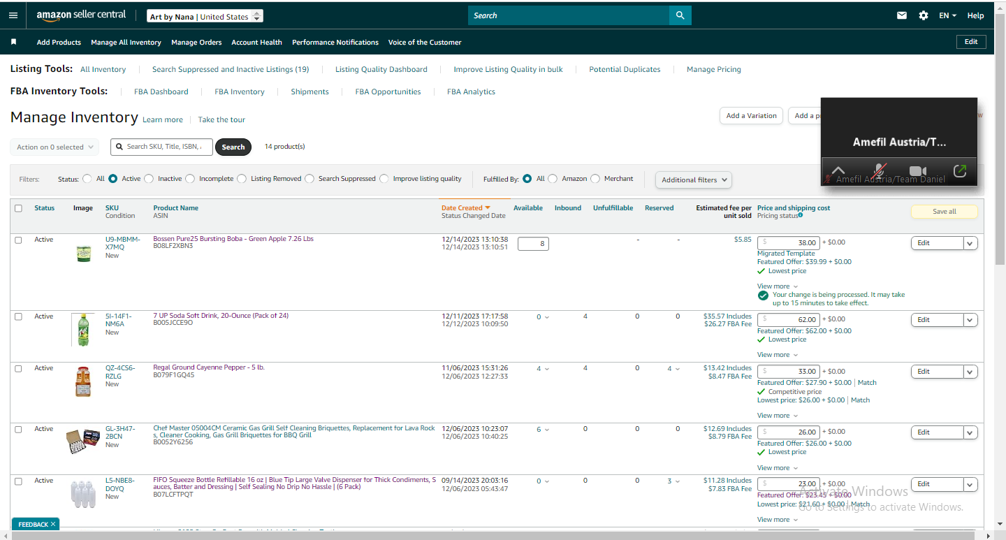This screenshot has height=540, width=1006.
Task: Choose Merchant under Fulfilled By filter
Action: 595,179
